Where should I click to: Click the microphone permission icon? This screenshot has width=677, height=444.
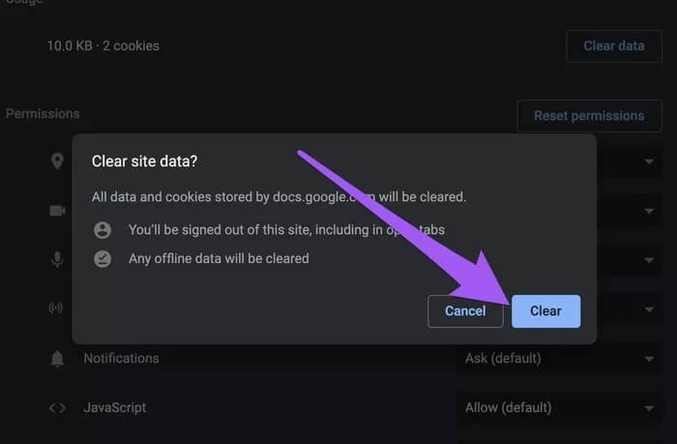57,259
